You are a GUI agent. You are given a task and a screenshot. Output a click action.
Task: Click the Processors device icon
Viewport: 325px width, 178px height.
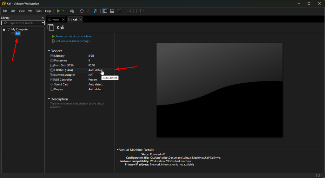coord(52,60)
